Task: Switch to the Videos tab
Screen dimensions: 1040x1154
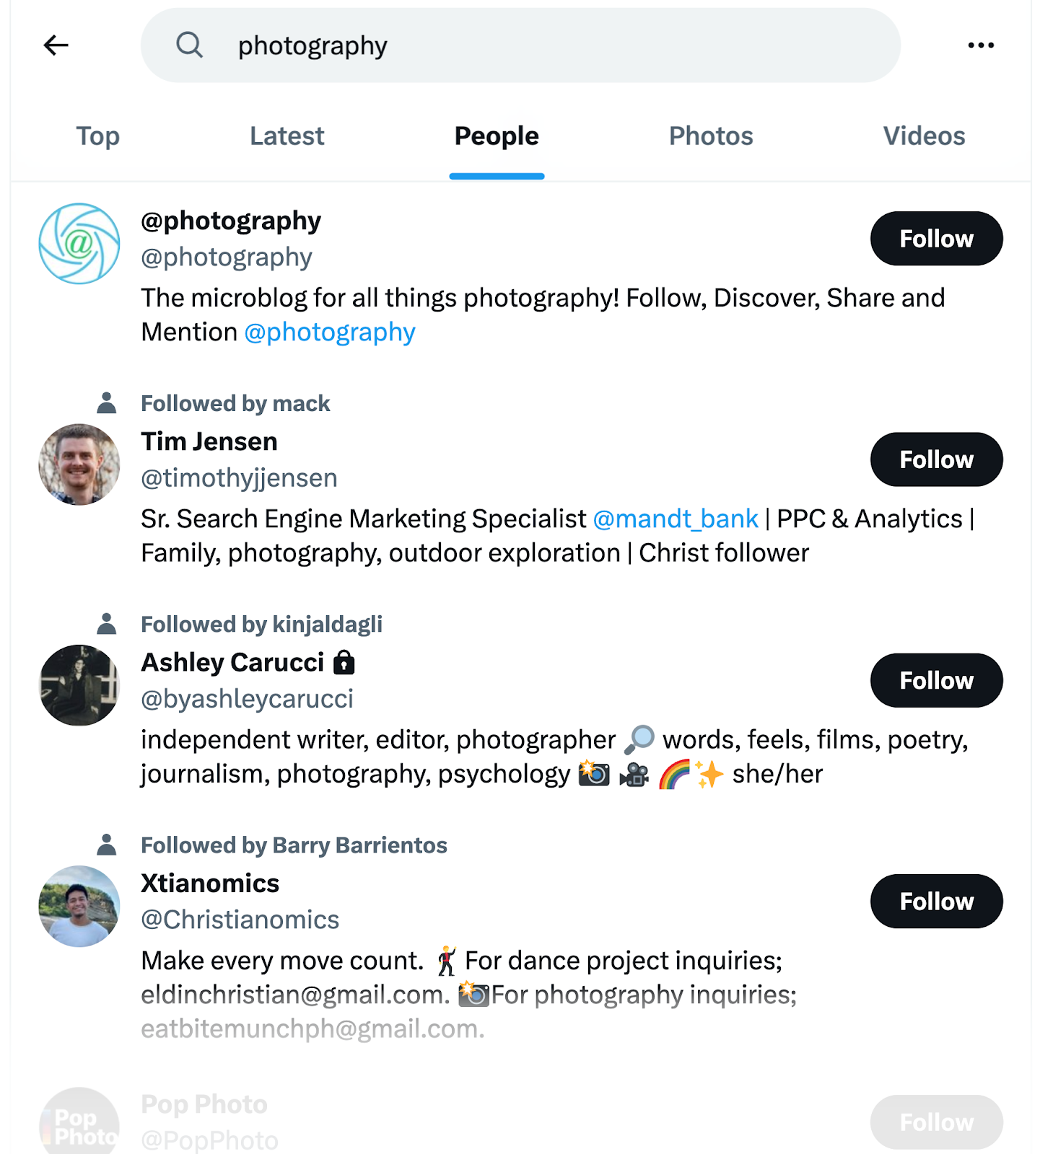Action: (x=924, y=136)
